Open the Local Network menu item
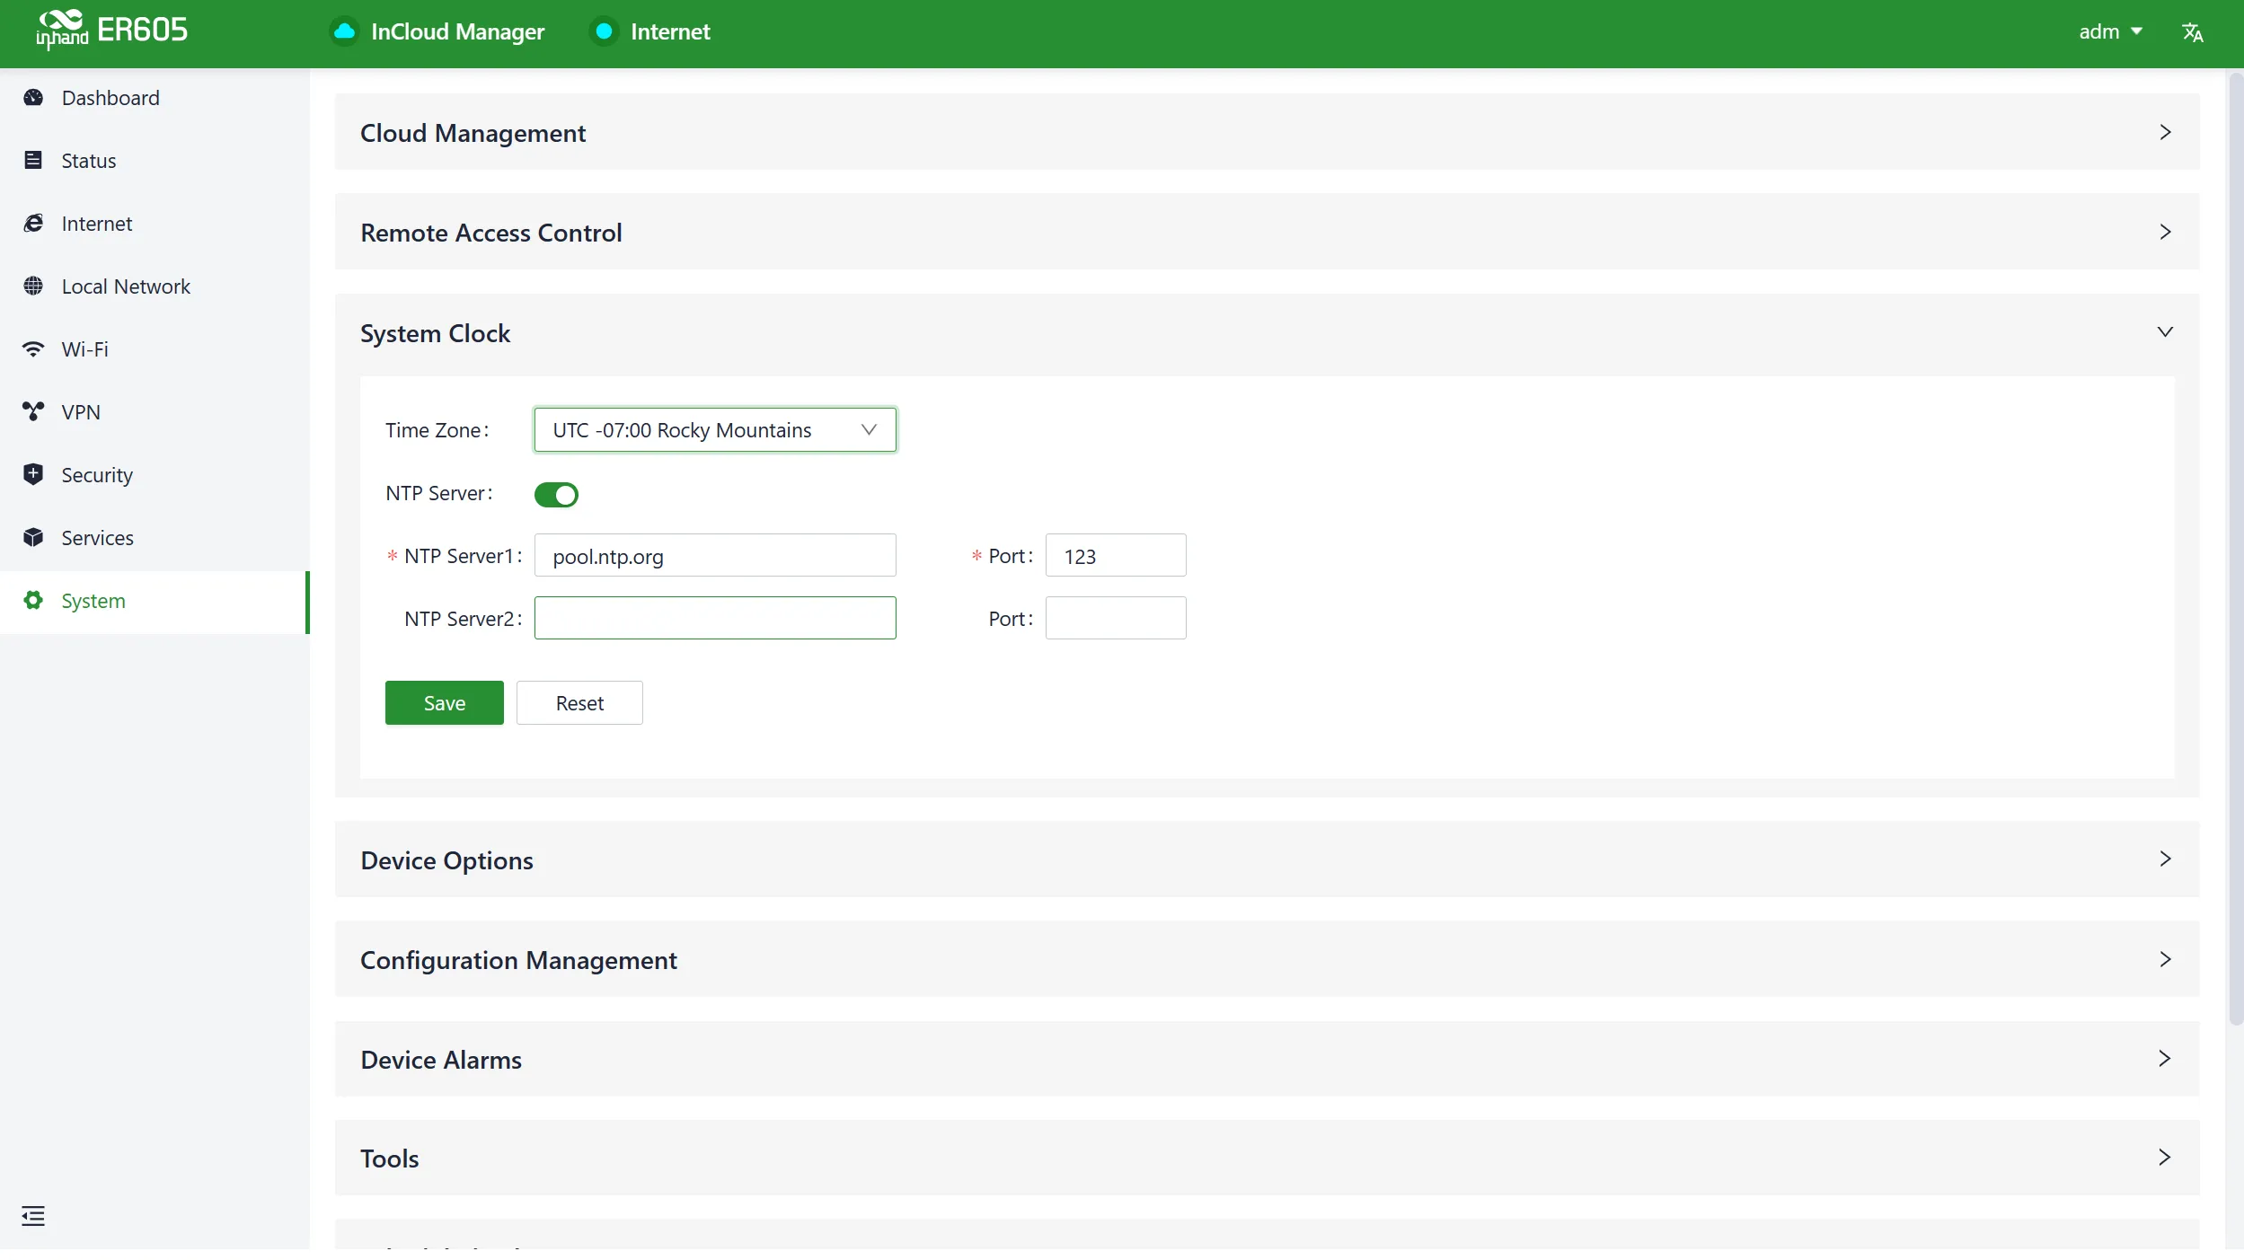This screenshot has height=1260, width=2244. 155,286
